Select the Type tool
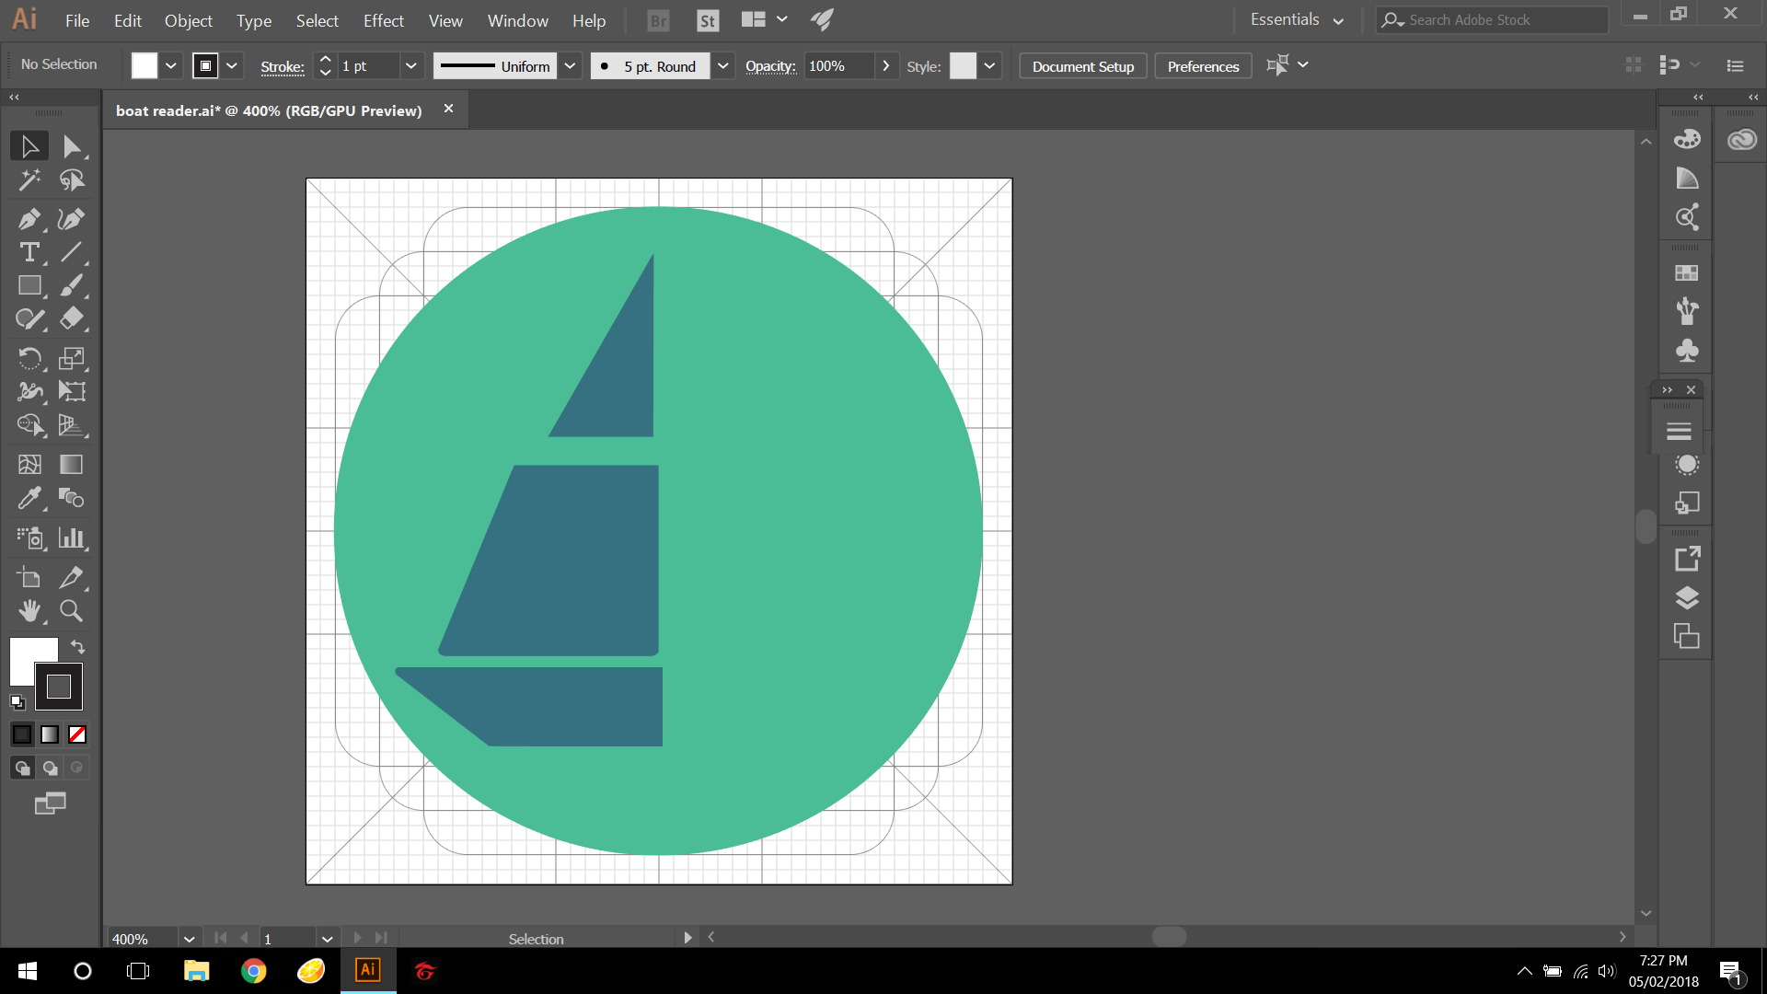1767x994 pixels. pos(29,252)
